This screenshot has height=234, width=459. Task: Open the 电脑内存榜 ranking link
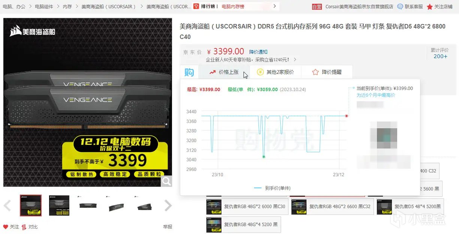click(x=233, y=6)
